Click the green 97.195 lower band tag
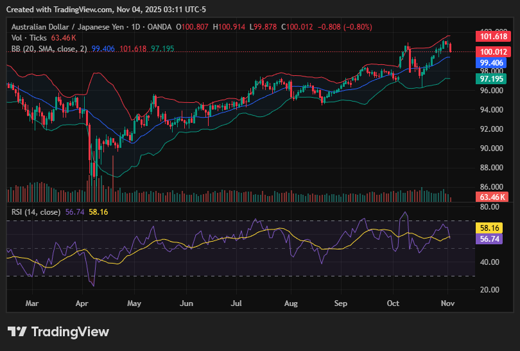Viewport: 520px width, 351px height. click(491, 78)
